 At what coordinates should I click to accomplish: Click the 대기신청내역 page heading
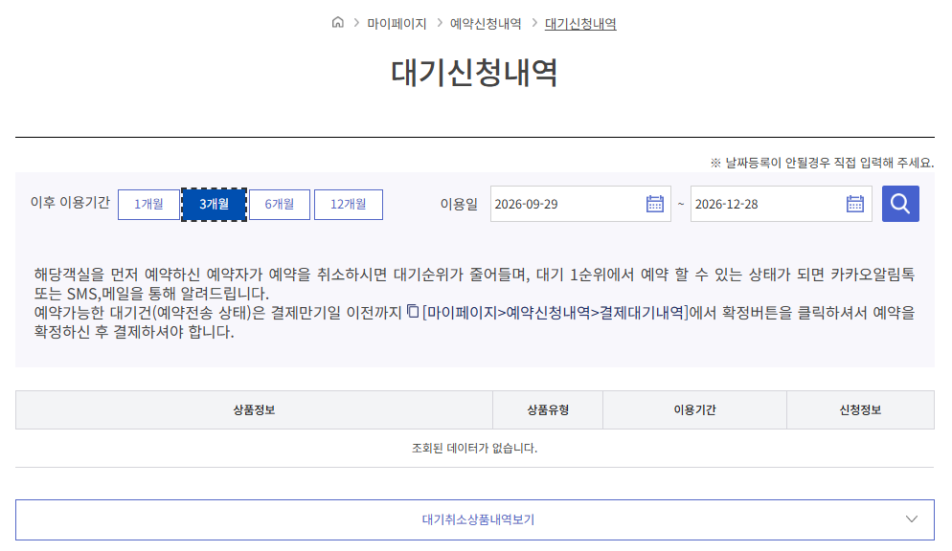[474, 73]
